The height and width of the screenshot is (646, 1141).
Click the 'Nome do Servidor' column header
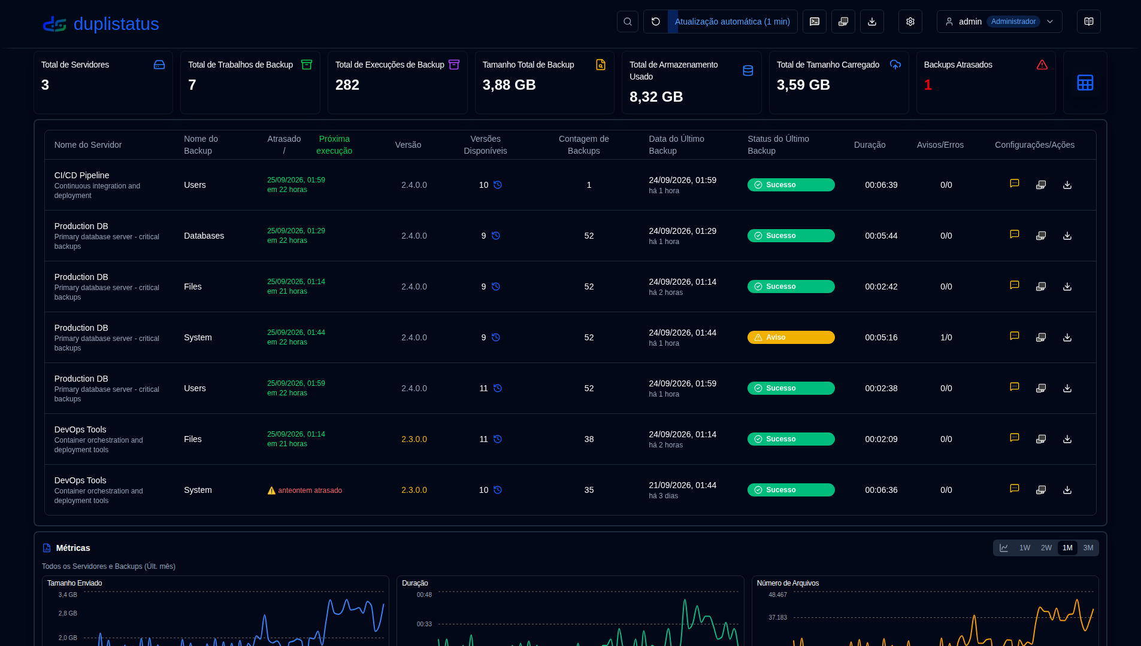88,145
